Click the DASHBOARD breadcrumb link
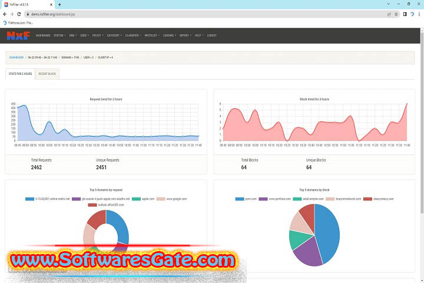The width and height of the screenshot is (424, 283). pyautogui.click(x=16, y=57)
